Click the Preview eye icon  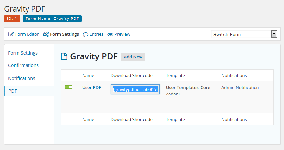click(x=110, y=34)
